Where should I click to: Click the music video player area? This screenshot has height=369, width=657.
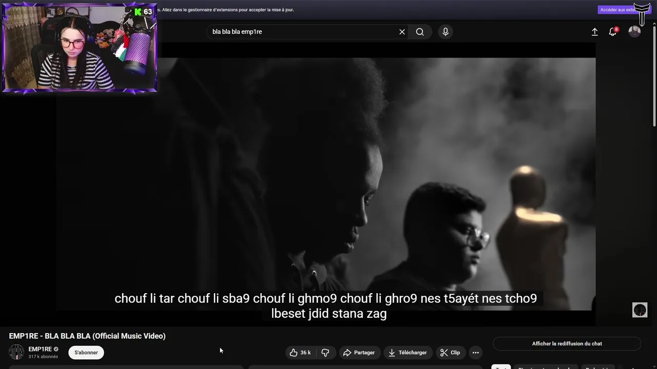[x=326, y=184]
